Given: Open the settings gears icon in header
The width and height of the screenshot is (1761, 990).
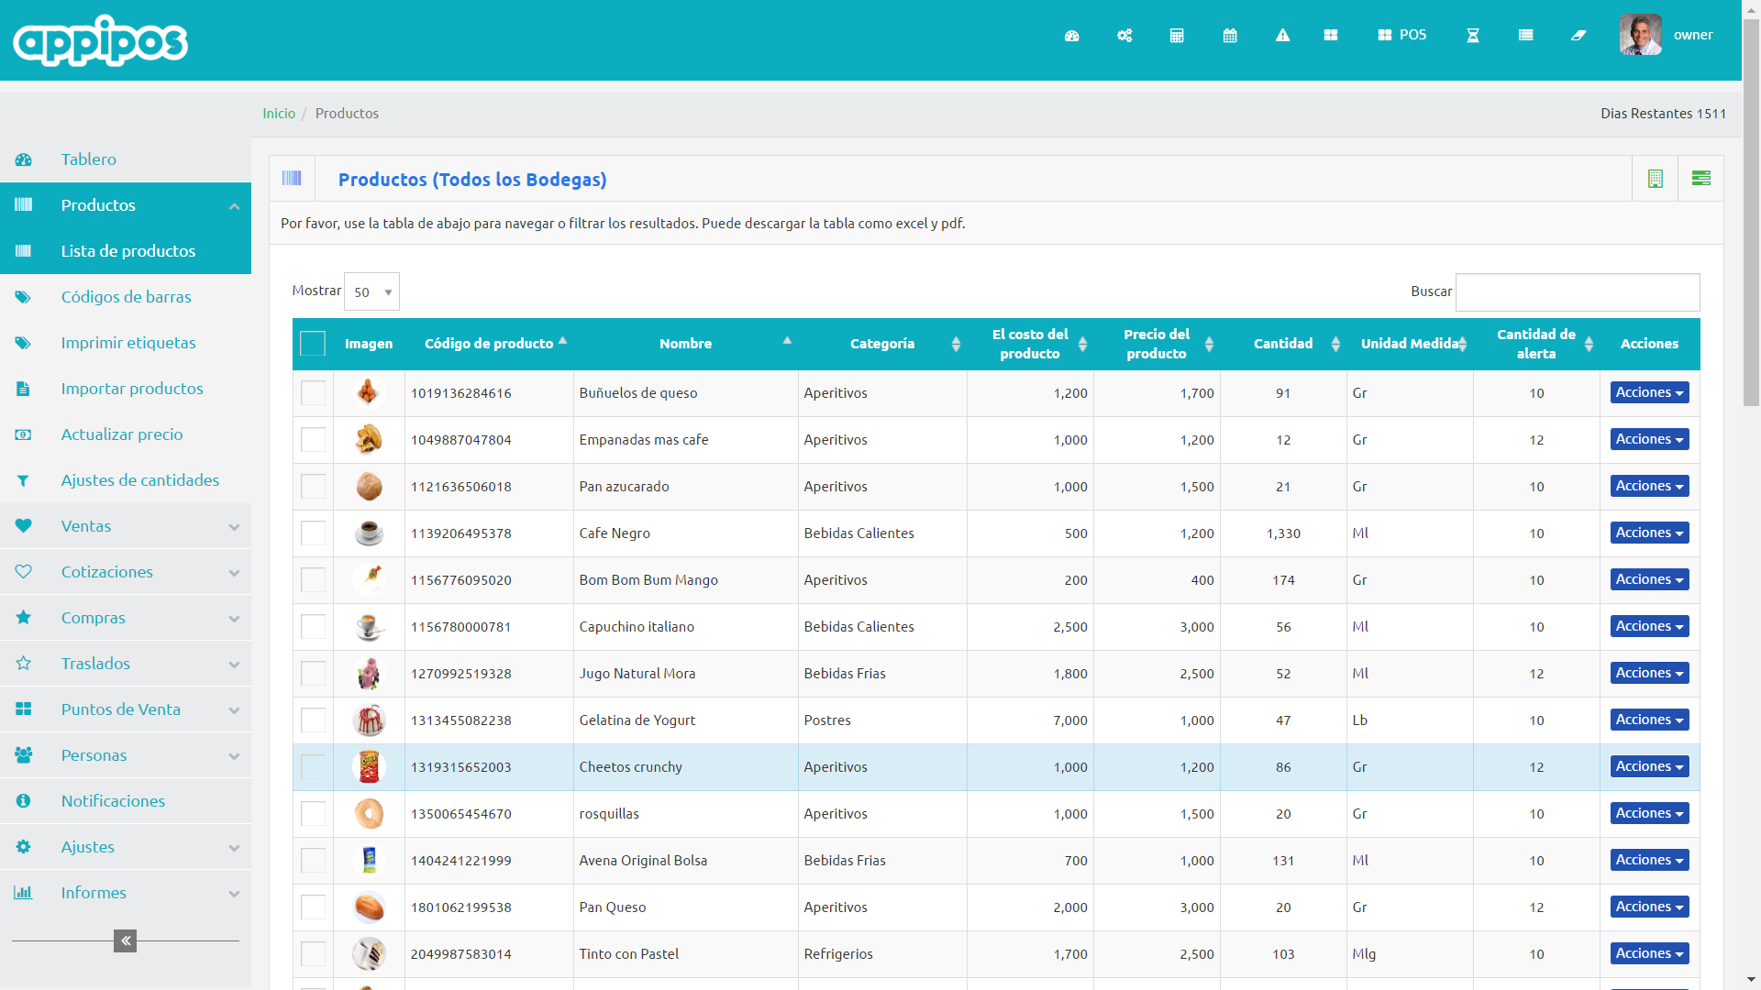Looking at the screenshot, I should 1124,36.
